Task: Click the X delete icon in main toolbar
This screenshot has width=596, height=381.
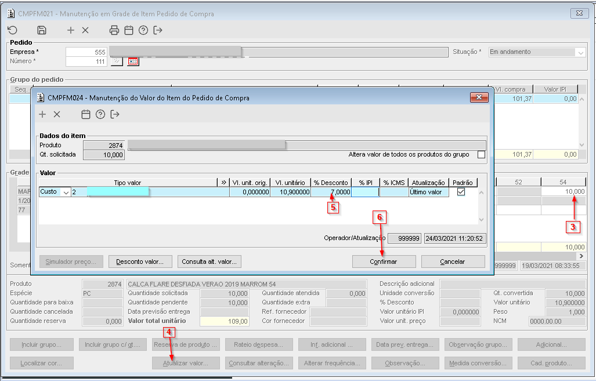Action: pyautogui.click(x=85, y=30)
